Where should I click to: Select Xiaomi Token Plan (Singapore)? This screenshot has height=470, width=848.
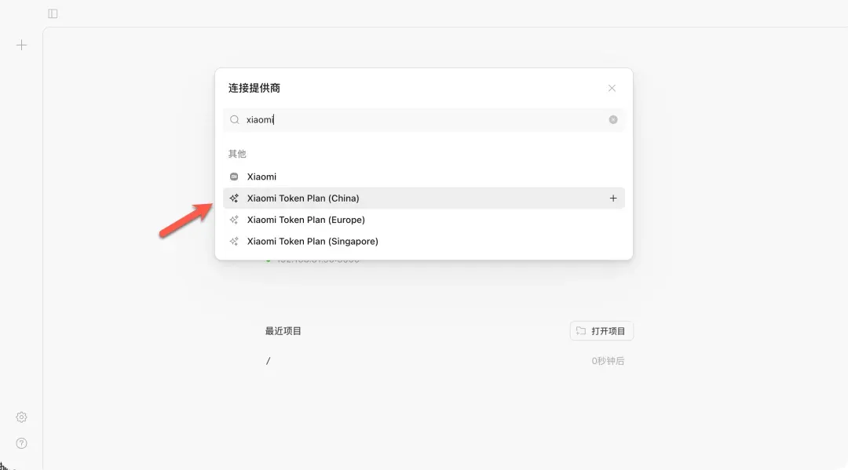[424, 242]
